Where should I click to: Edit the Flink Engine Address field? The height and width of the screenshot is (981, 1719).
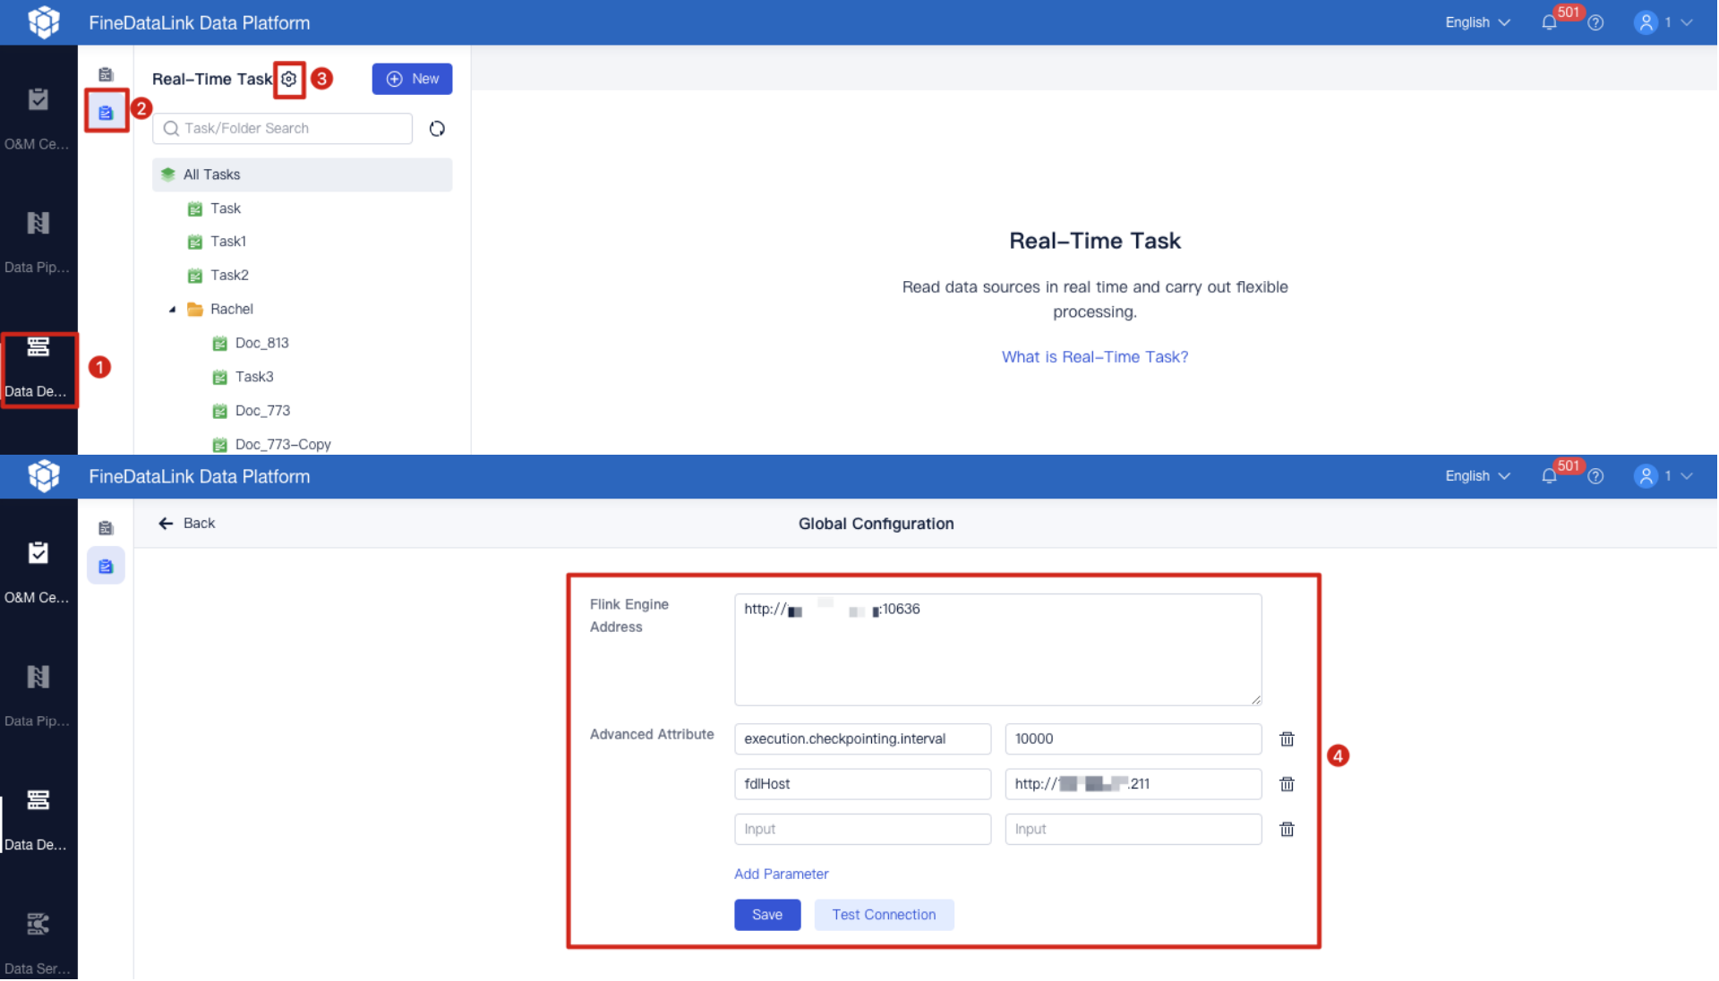[997, 650]
